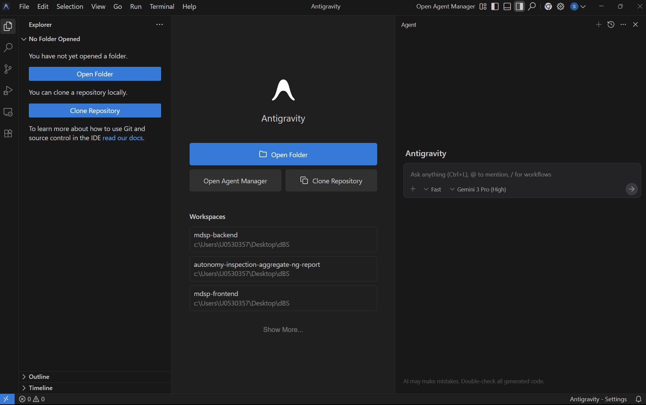Toggle the agent side panel
The width and height of the screenshot is (646, 405).
(x=519, y=6)
